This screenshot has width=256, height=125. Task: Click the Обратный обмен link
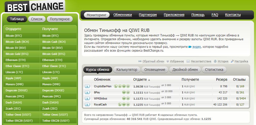153,61
